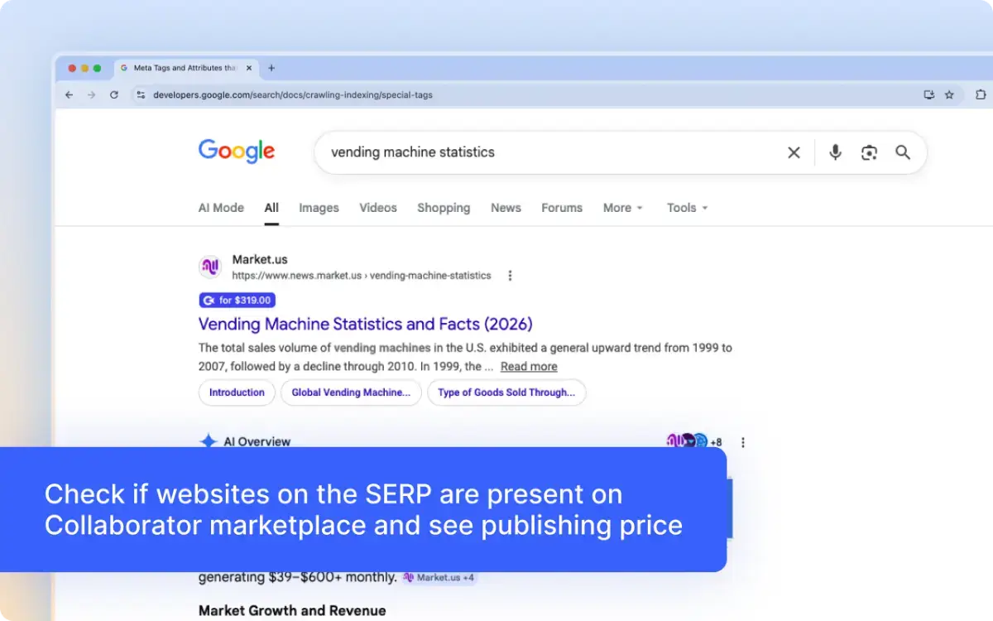993x621 pixels.
Task: Click the browser extensions puzzle icon
Action: (x=981, y=94)
